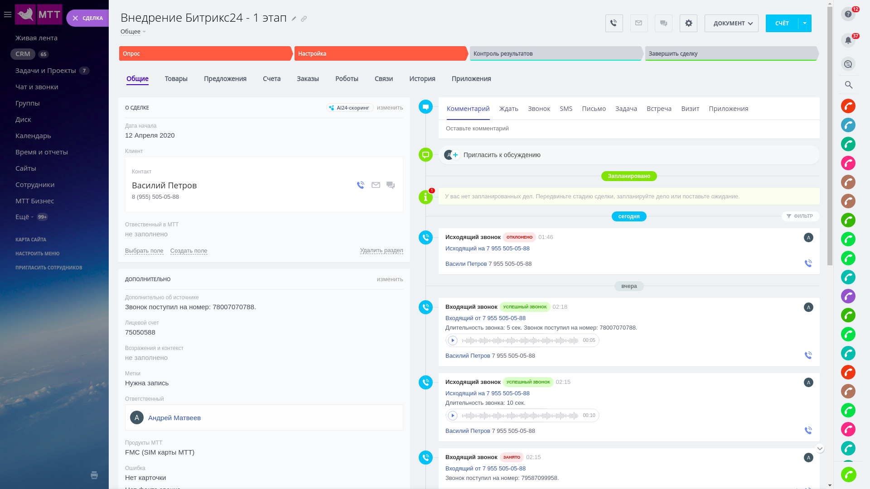The width and height of the screenshot is (870, 489).
Task: Select the Завершить сделку stage
Action: click(x=731, y=53)
